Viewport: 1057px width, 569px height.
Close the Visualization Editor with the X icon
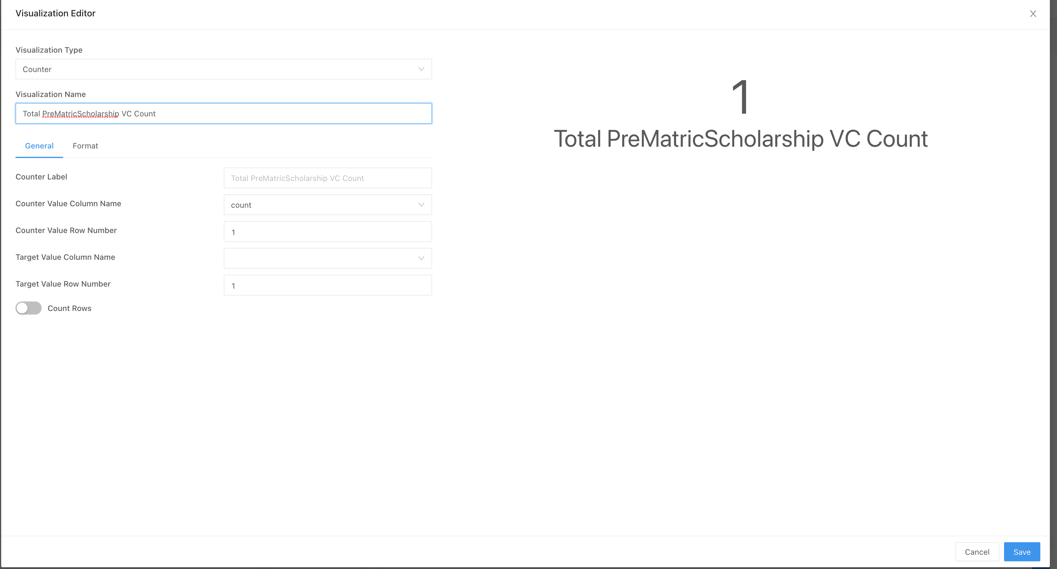[x=1033, y=14]
